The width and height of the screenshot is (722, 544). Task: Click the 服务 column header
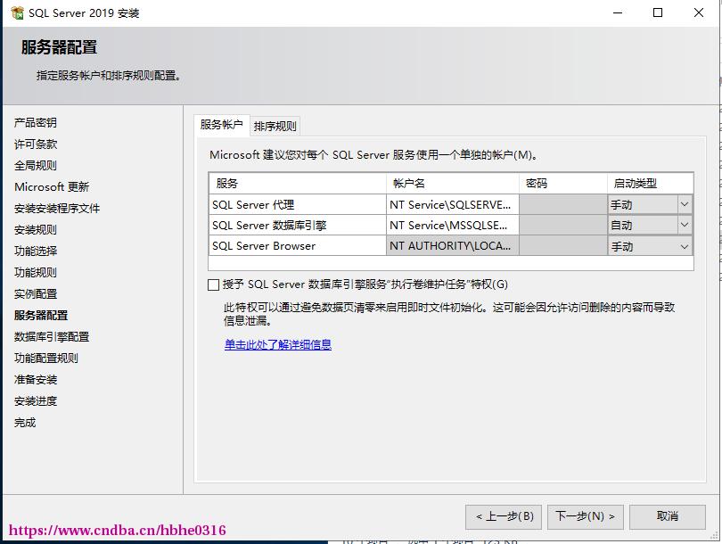tap(298, 184)
